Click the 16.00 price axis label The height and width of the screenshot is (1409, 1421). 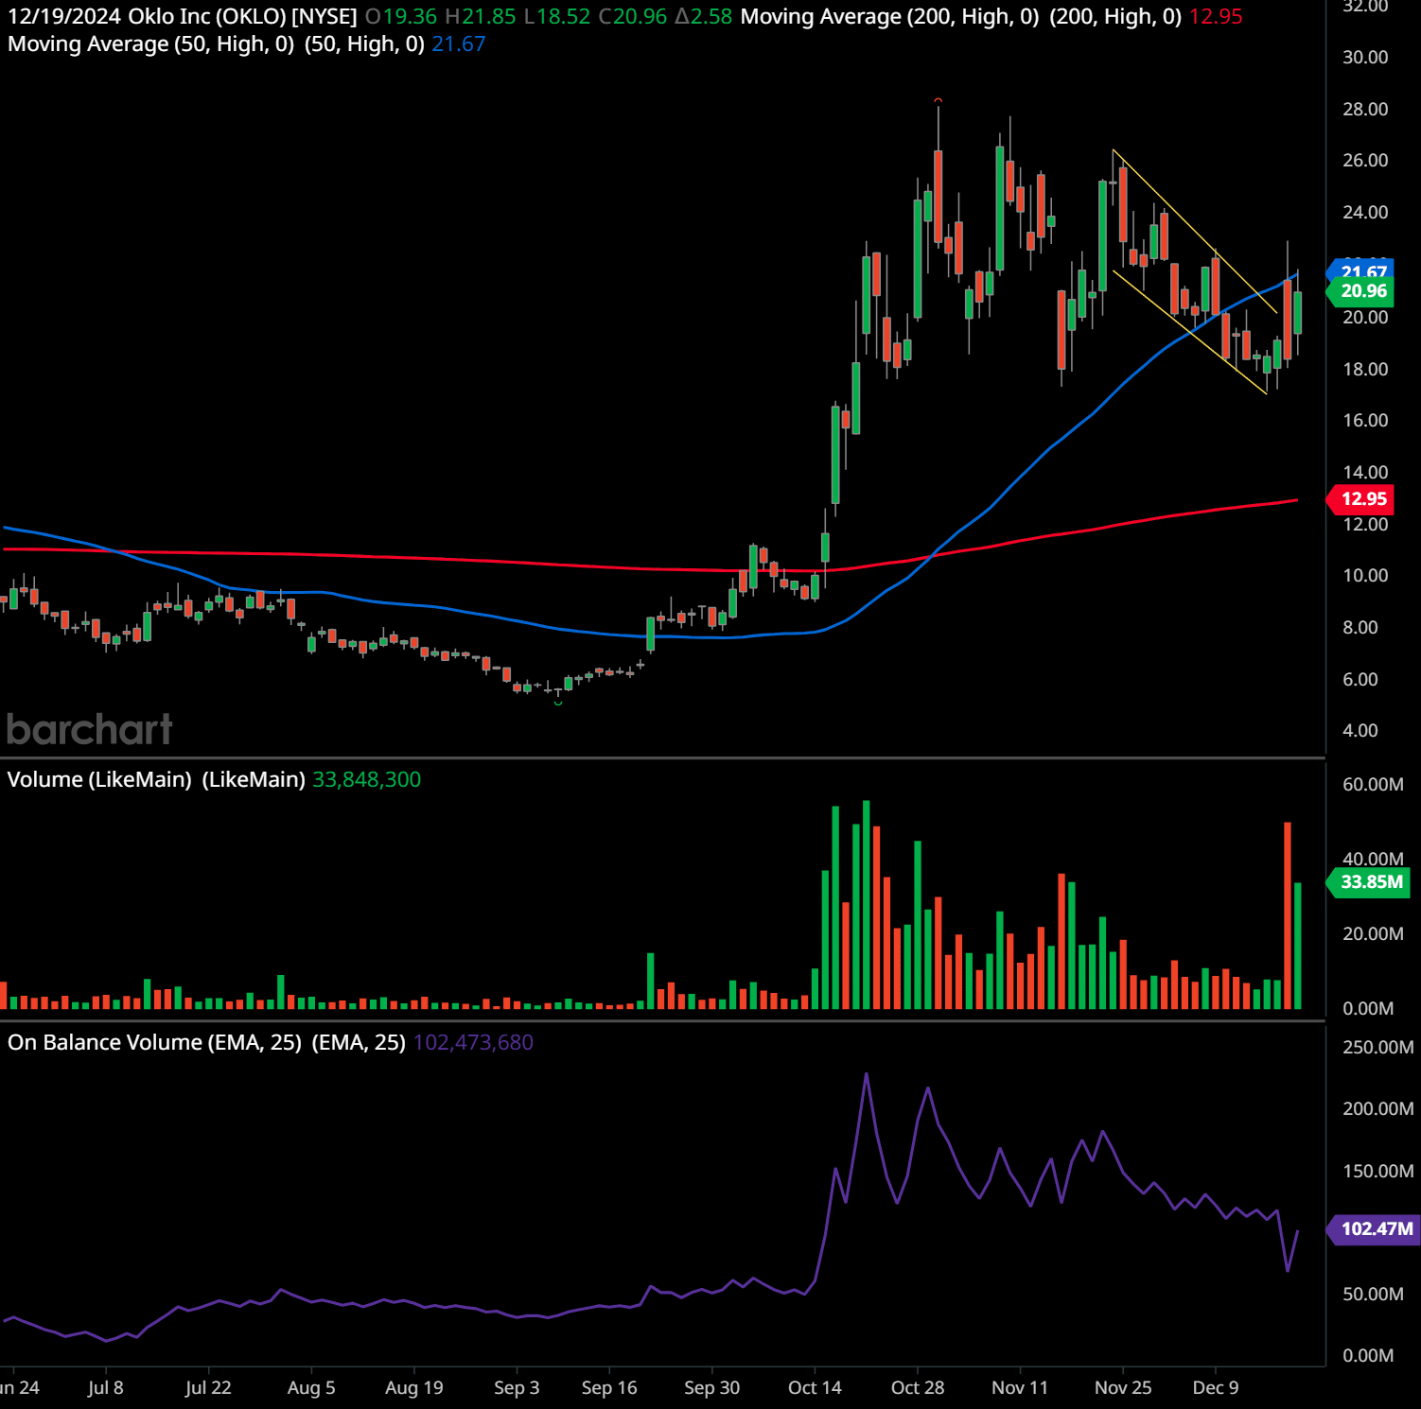(x=1365, y=421)
